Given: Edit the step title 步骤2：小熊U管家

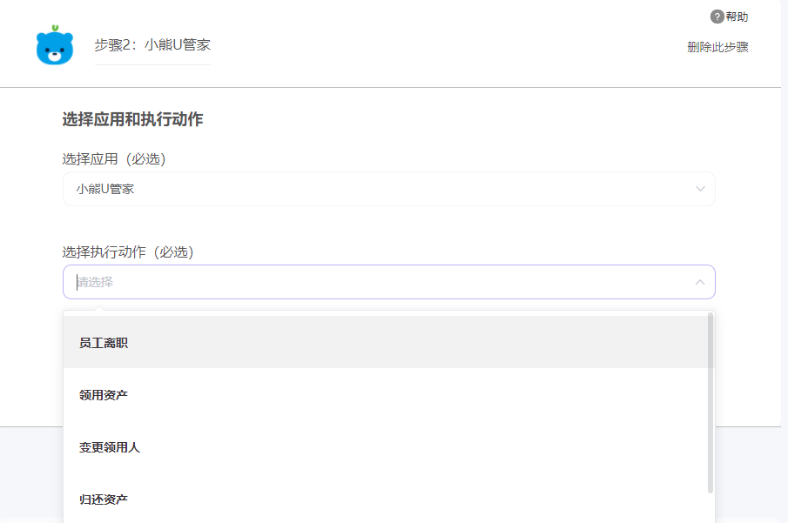Looking at the screenshot, I should 152,44.
